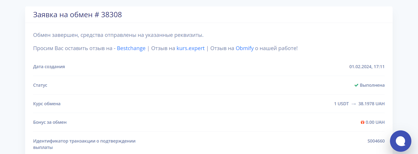Open the Bestchange review link
This screenshot has height=154, width=418.
131,48
